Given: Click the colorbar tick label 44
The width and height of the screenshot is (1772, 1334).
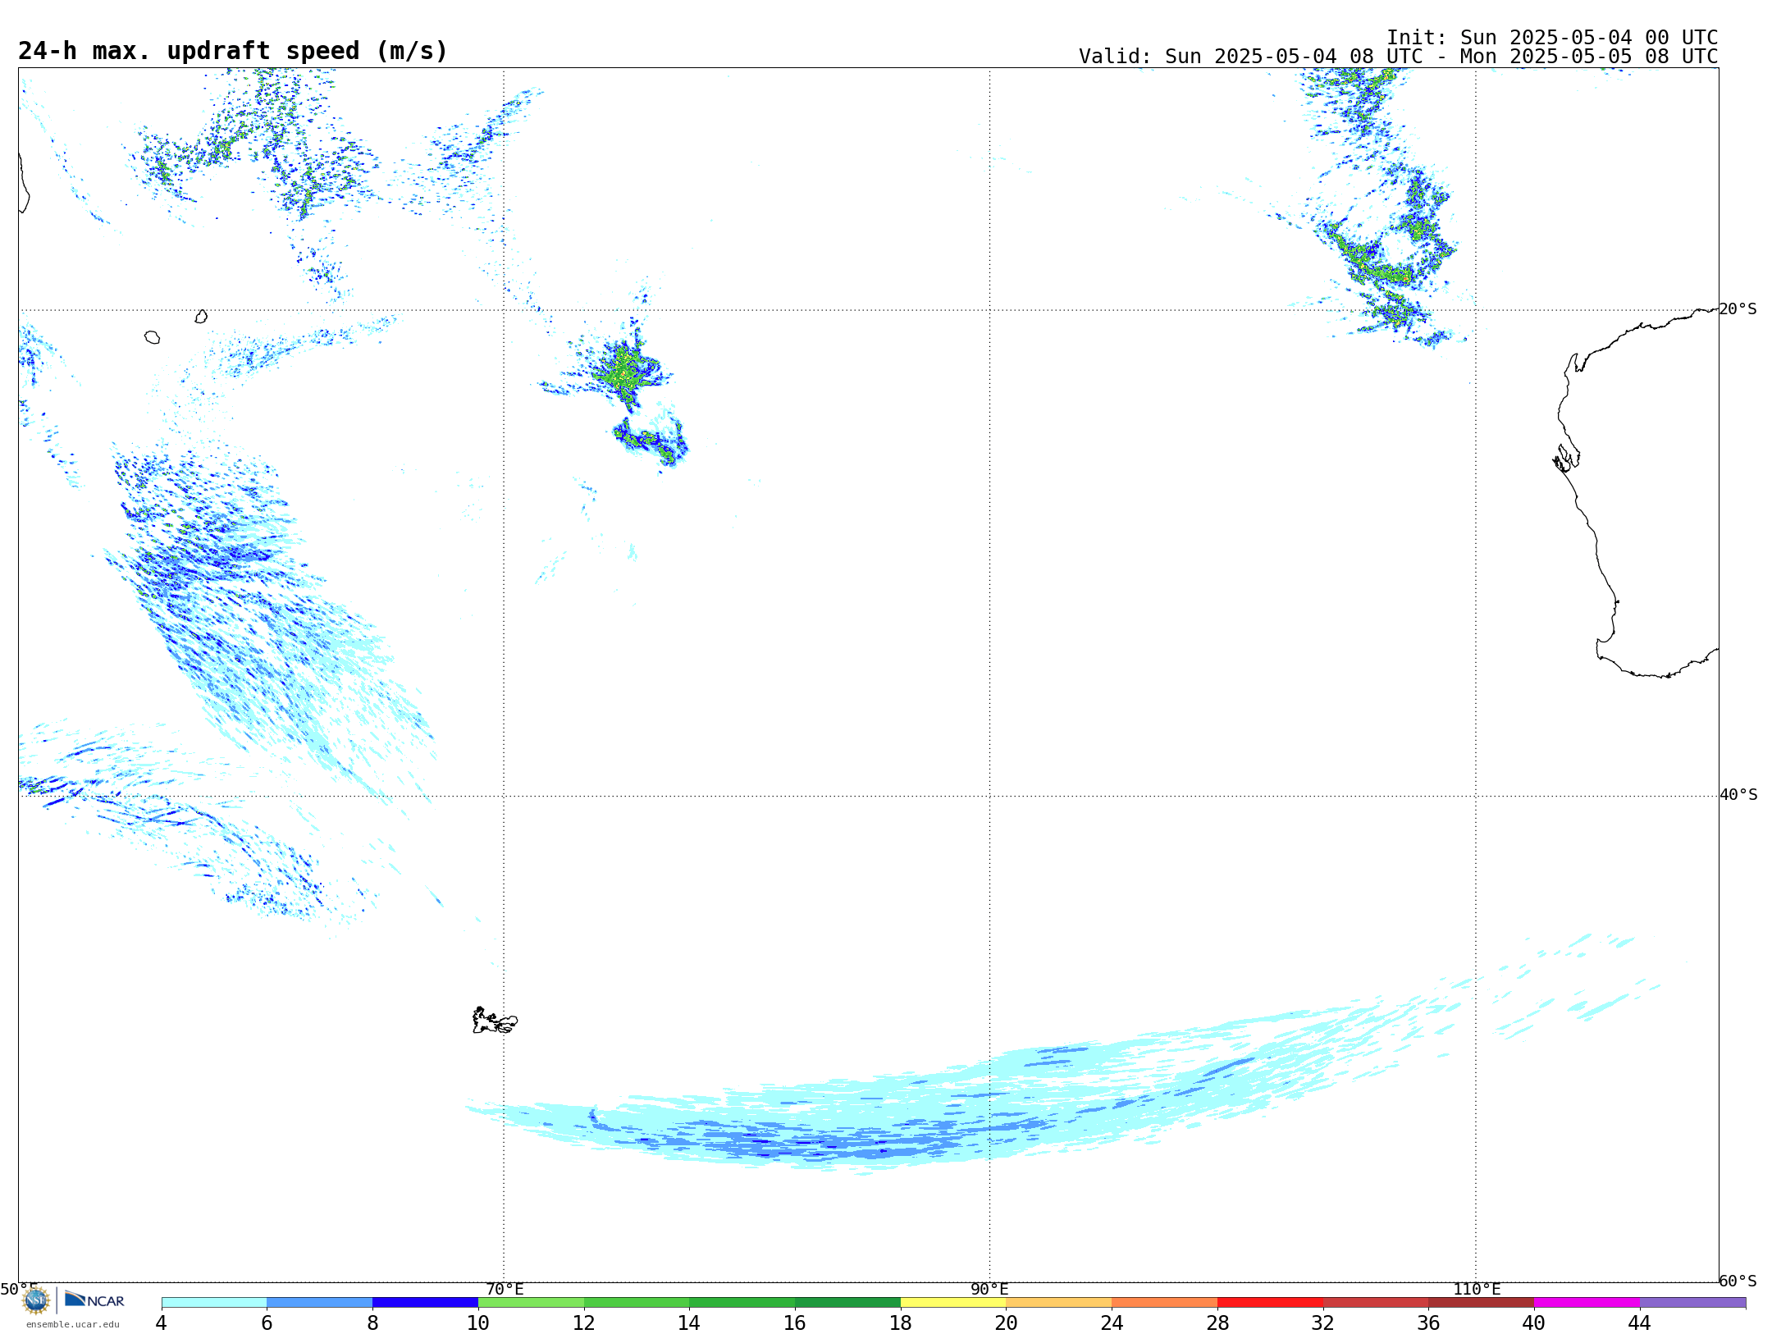Looking at the screenshot, I should coord(1640,1323).
